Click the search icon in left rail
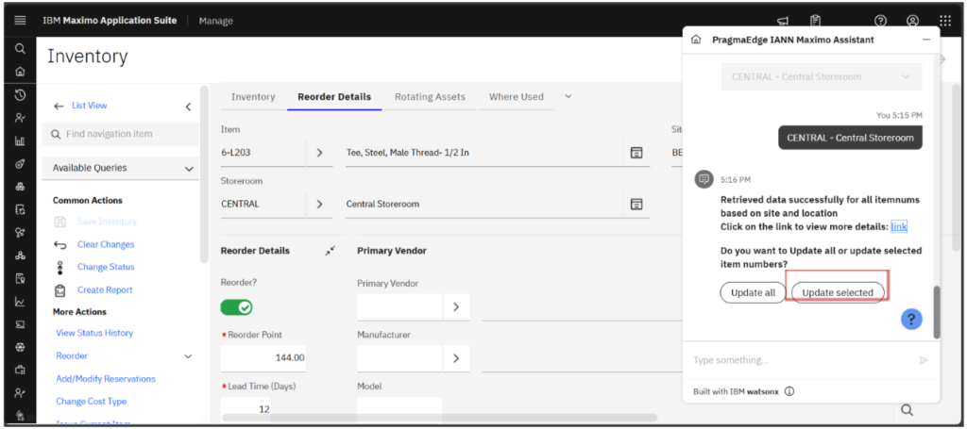The image size is (967, 429). point(20,48)
